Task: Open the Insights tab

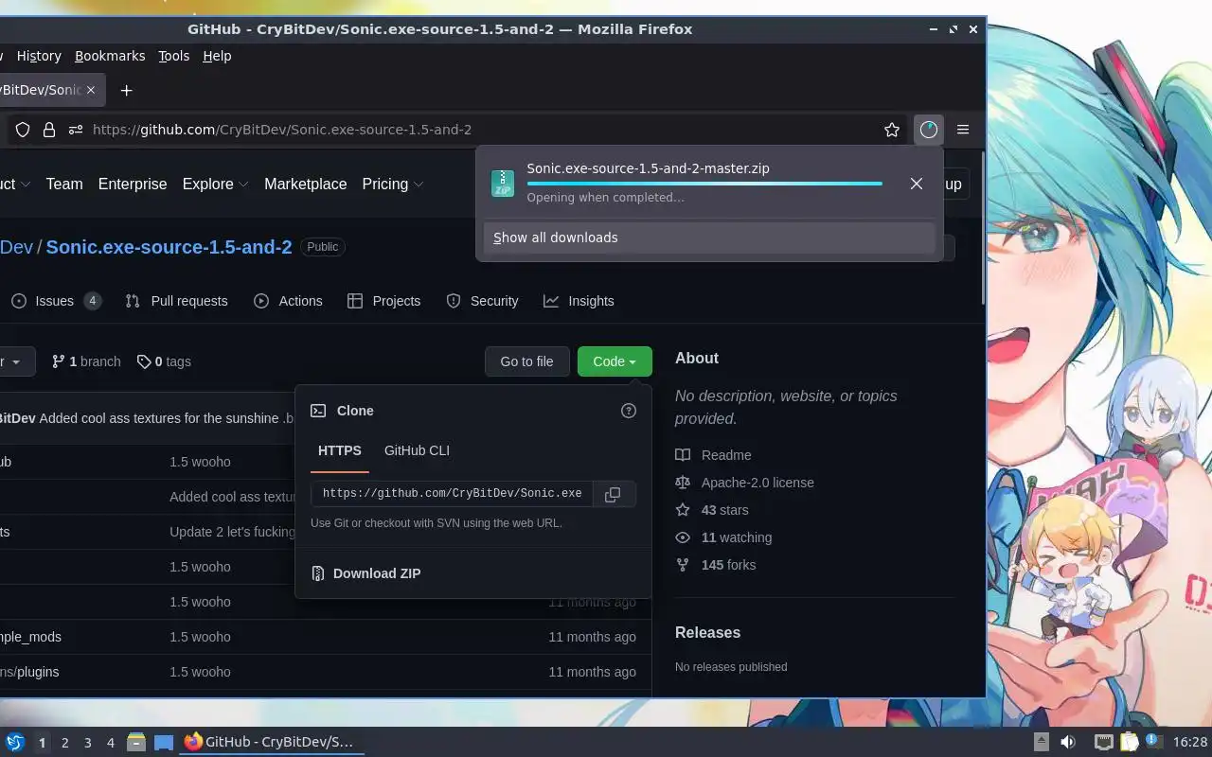Action: (x=579, y=301)
